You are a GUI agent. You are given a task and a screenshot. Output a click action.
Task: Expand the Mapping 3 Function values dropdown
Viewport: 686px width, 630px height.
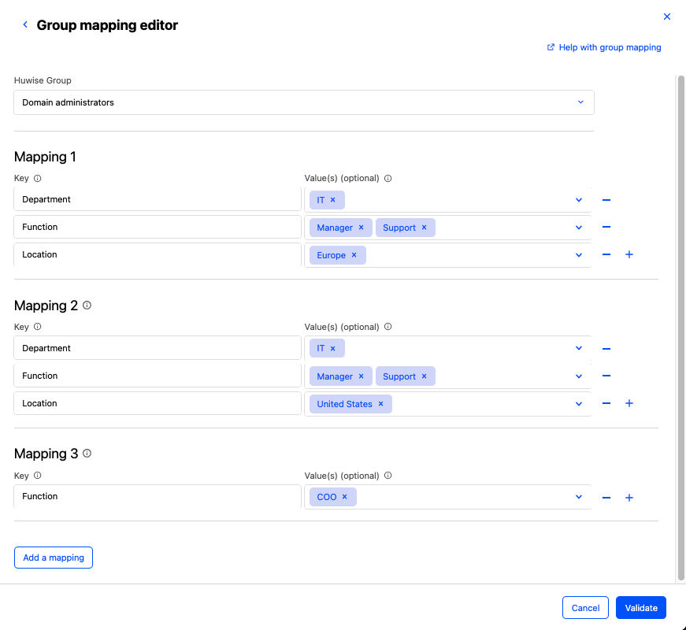579,497
